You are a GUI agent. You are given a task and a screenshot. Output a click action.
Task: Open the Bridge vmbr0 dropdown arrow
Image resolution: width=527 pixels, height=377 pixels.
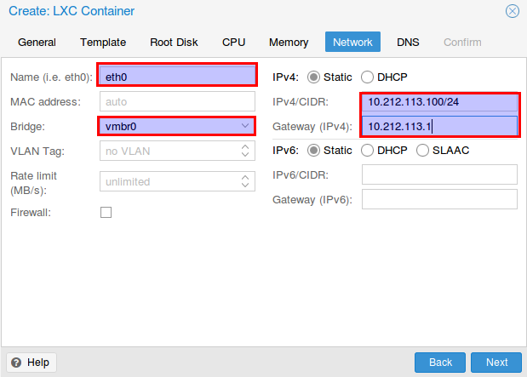pyautogui.click(x=245, y=126)
